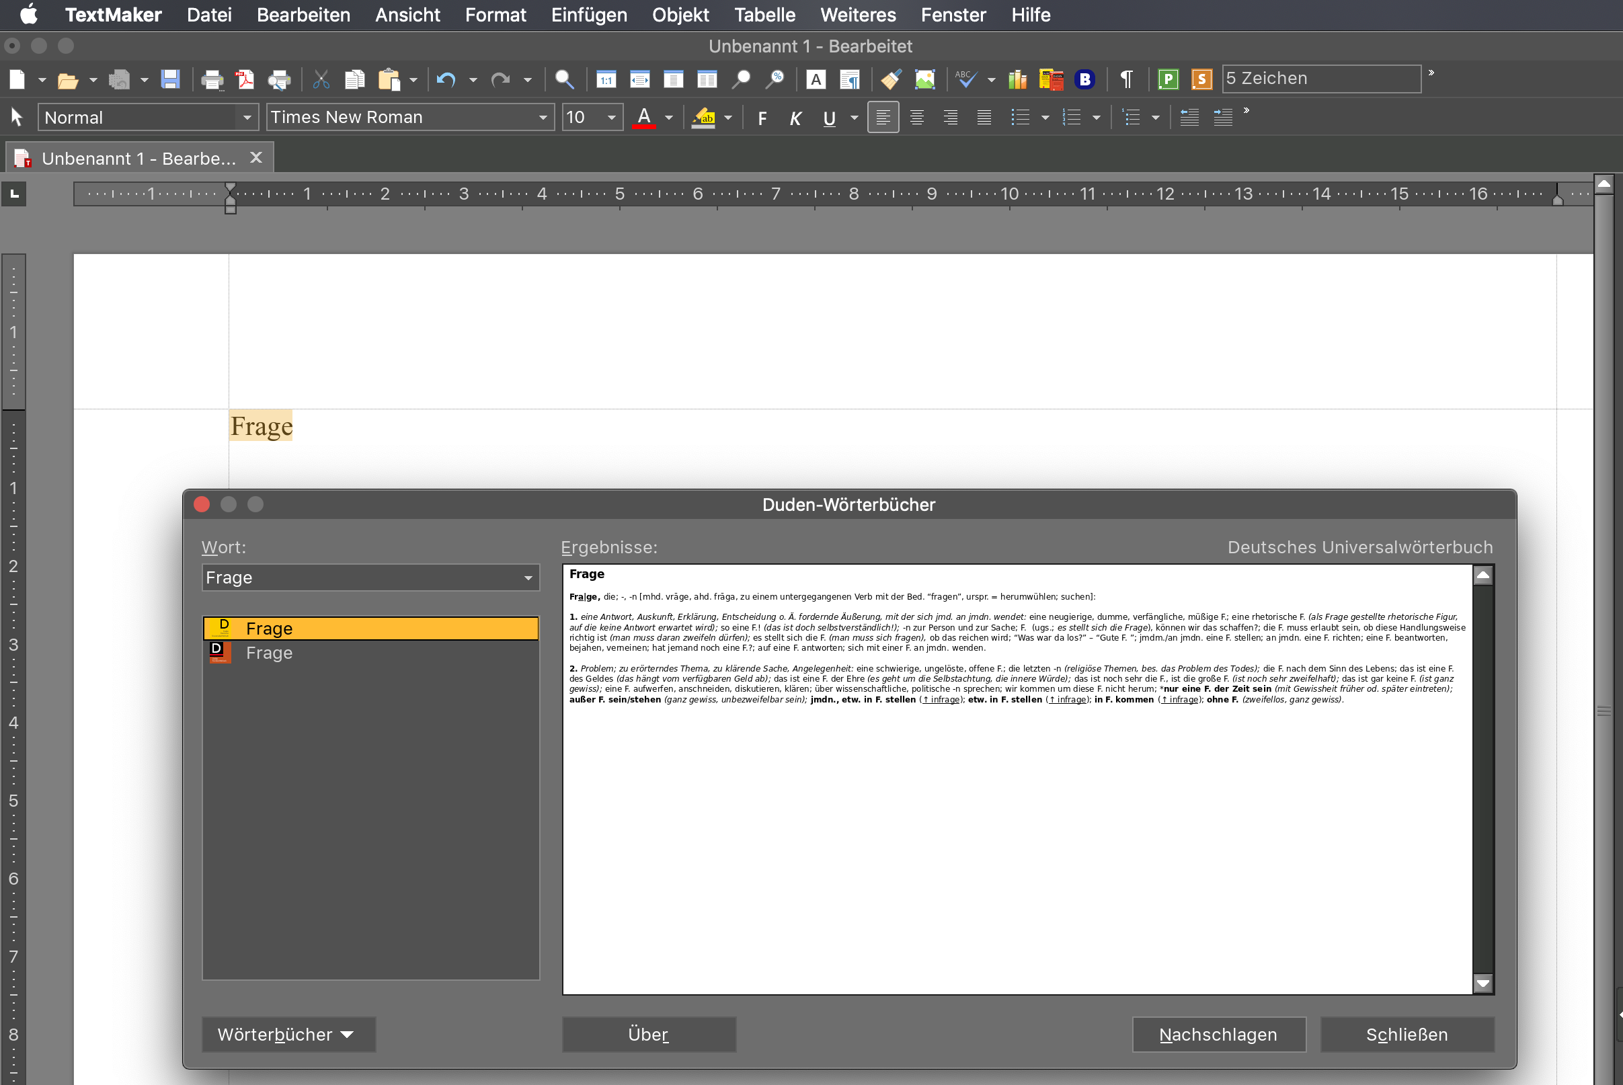Click the Nachschlagen button
The image size is (1623, 1085).
1219,1035
